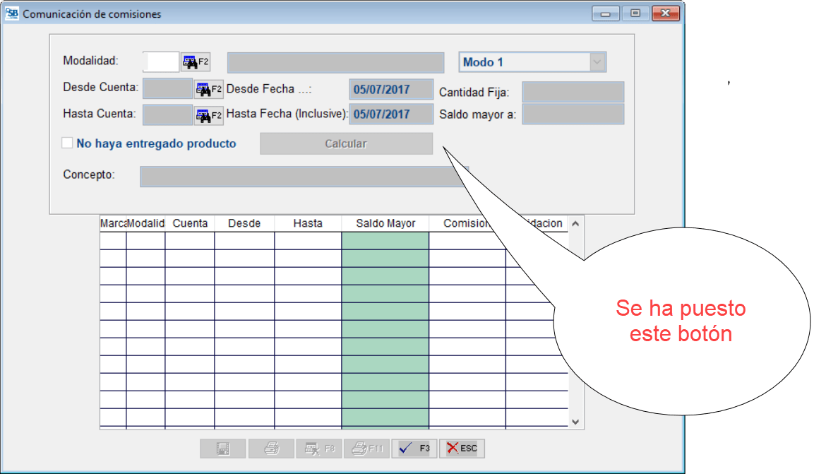
Task: Open the Desde Cuenta F2 lookup
Action: coord(208,90)
